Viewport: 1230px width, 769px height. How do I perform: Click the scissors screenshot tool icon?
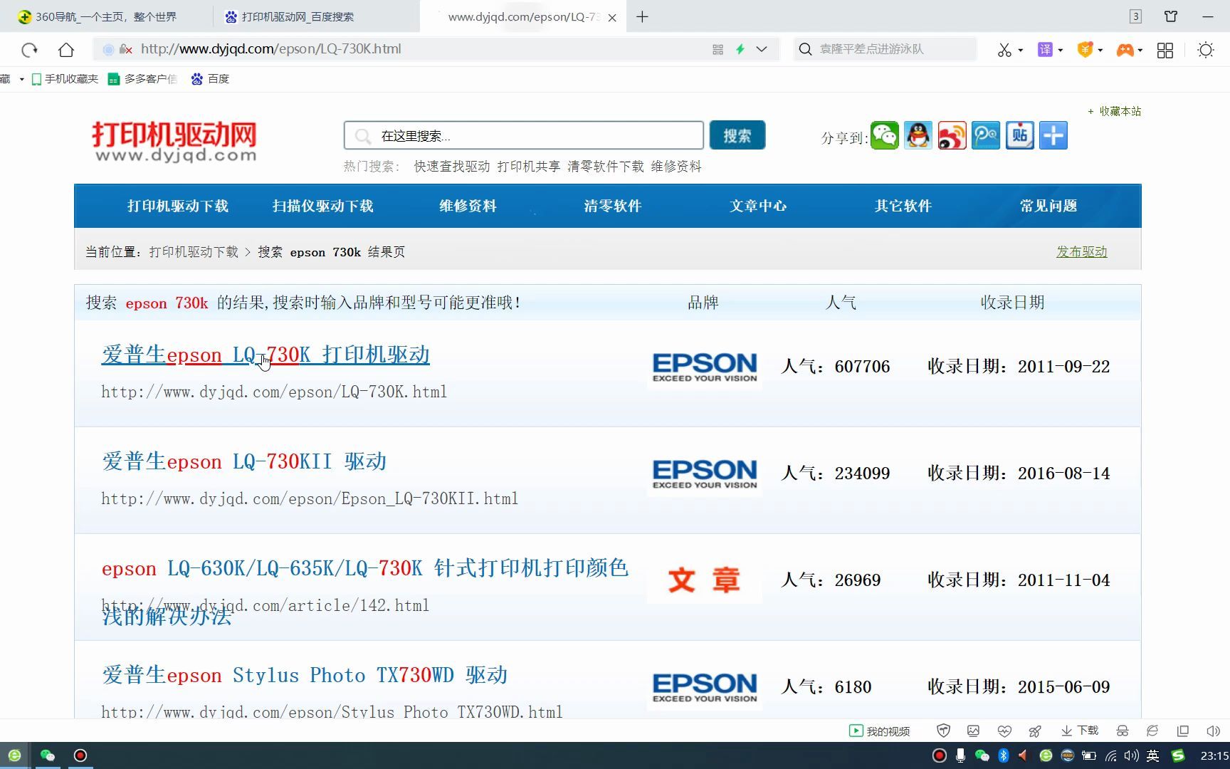[x=1004, y=50]
